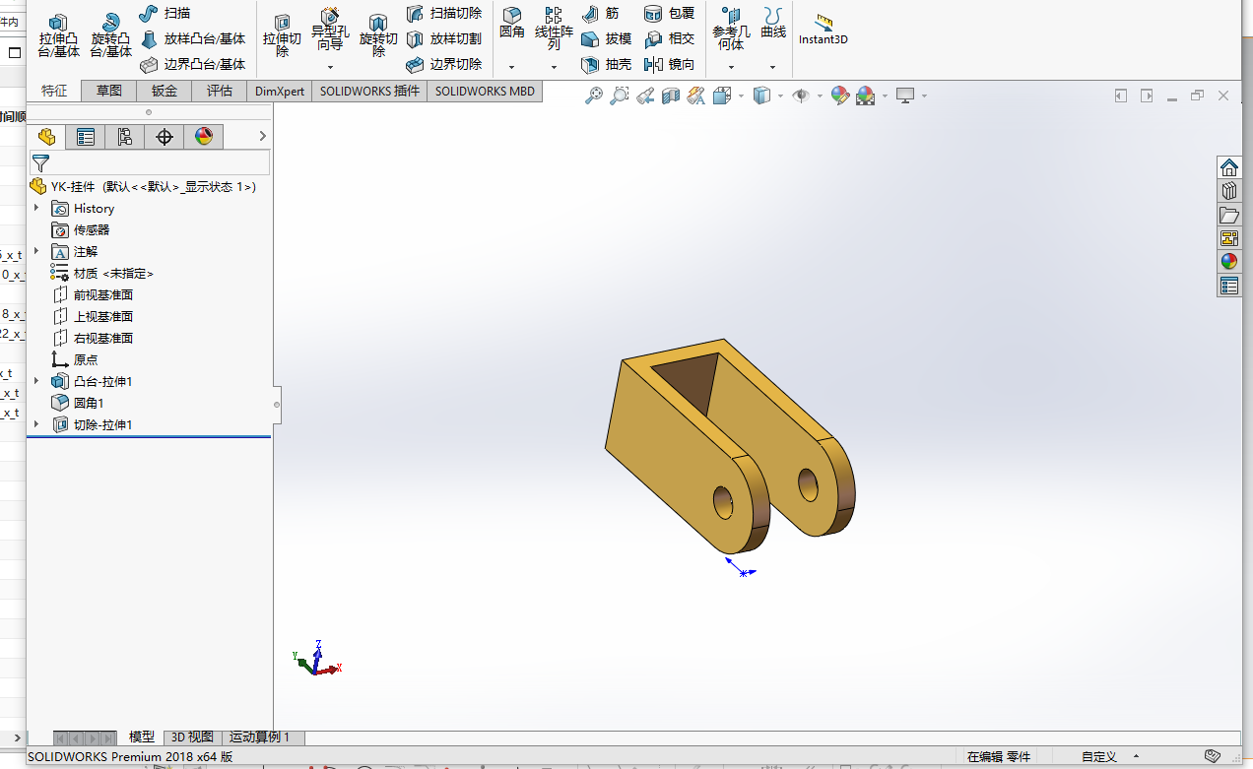Click the Swept Cut (扫描切除) tool
The width and height of the screenshot is (1253, 769).
click(x=443, y=13)
